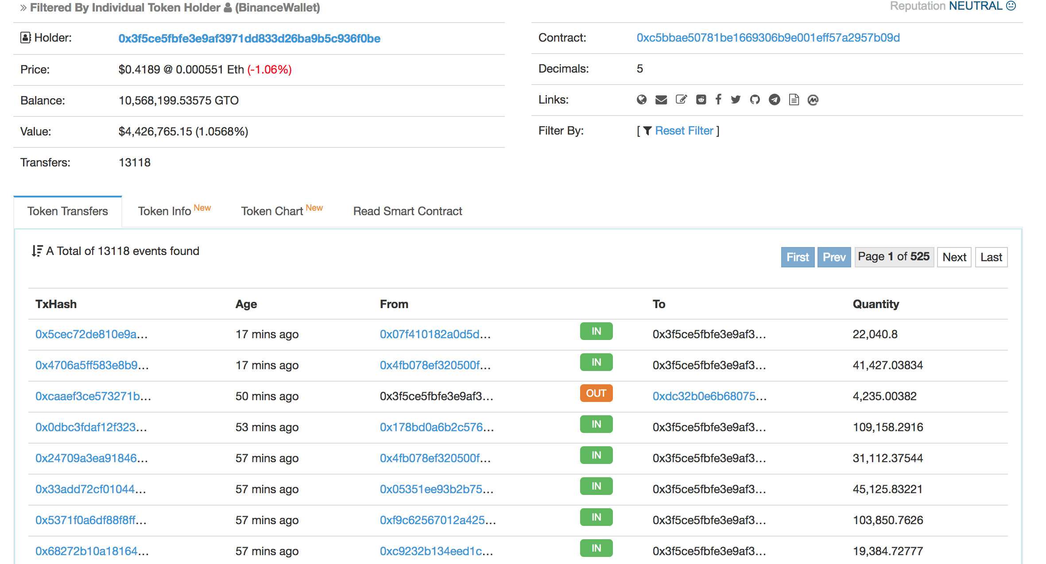Open the Telegram link icon
This screenshot has height=564, width=1046.
pyautogui.click(x=774, y=100)
